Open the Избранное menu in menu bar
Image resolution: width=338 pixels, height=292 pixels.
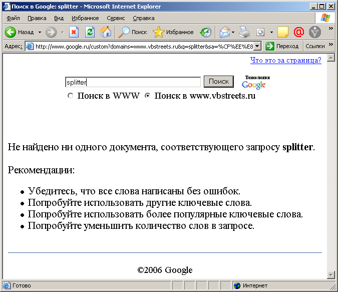(85, 18)
